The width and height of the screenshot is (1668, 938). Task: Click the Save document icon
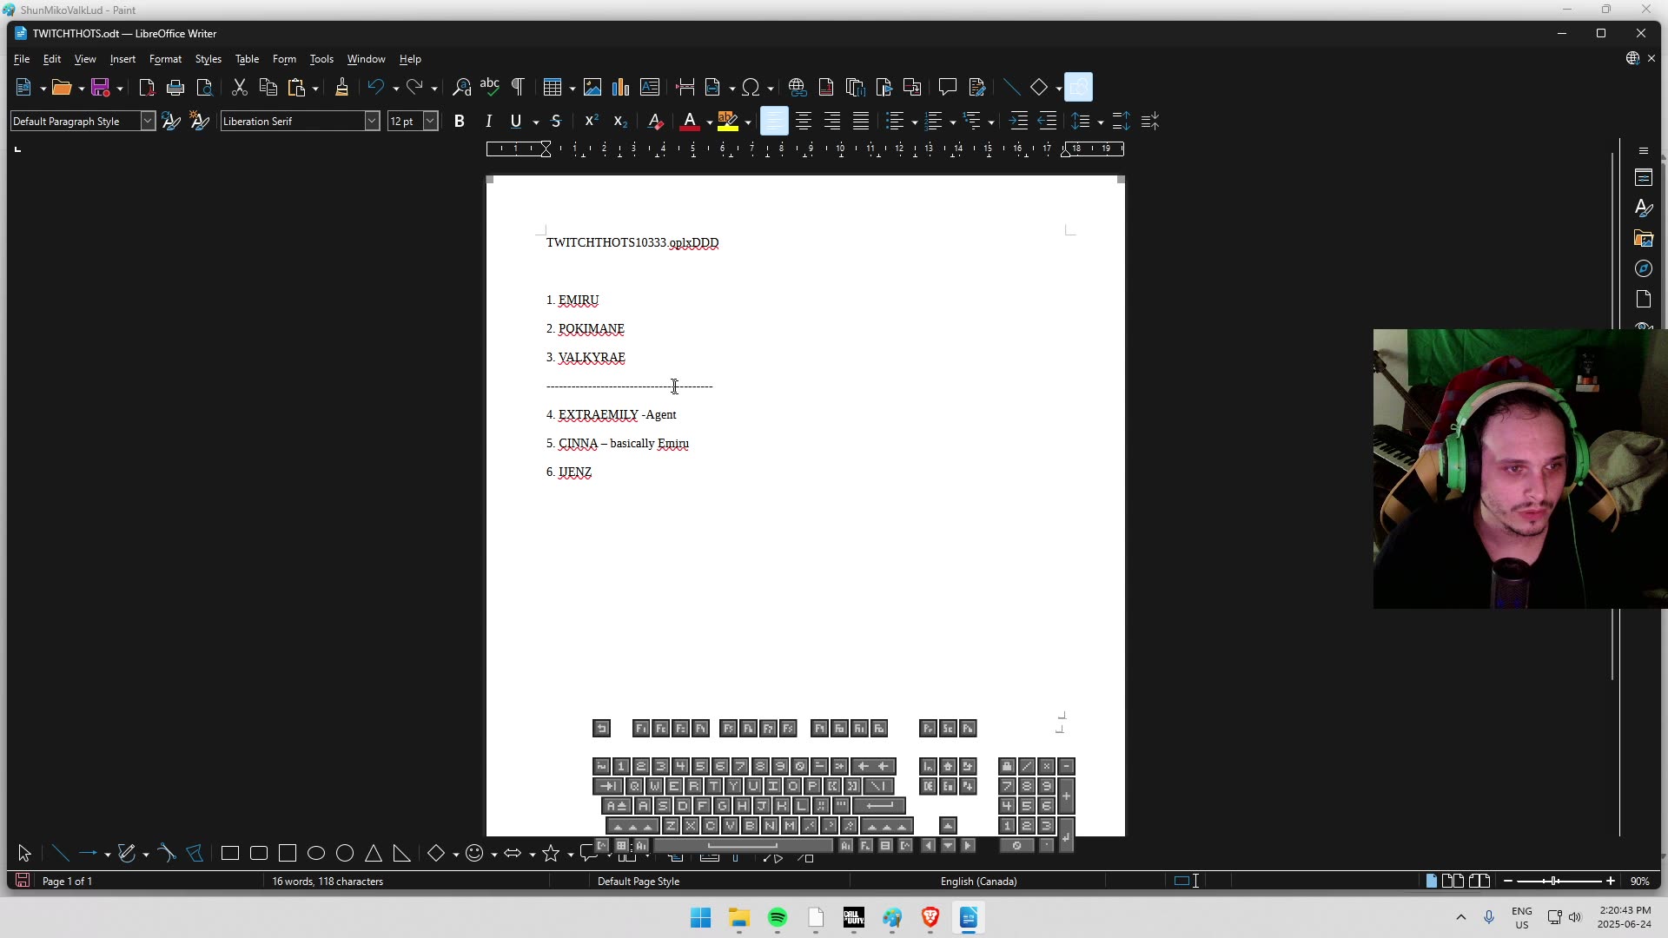coord(101,87)
